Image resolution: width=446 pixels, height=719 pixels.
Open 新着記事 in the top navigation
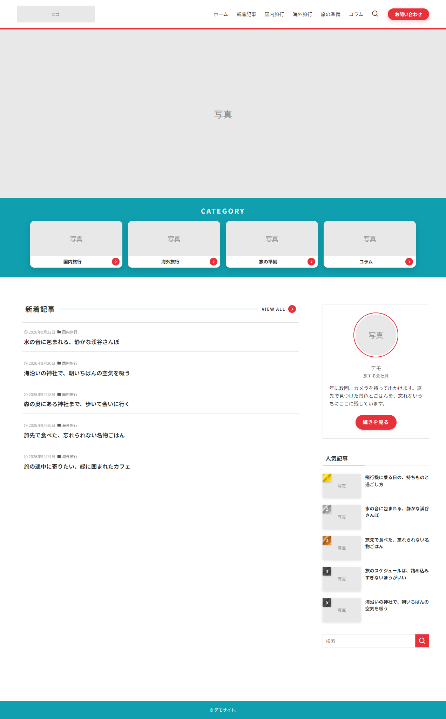point(246,14)
